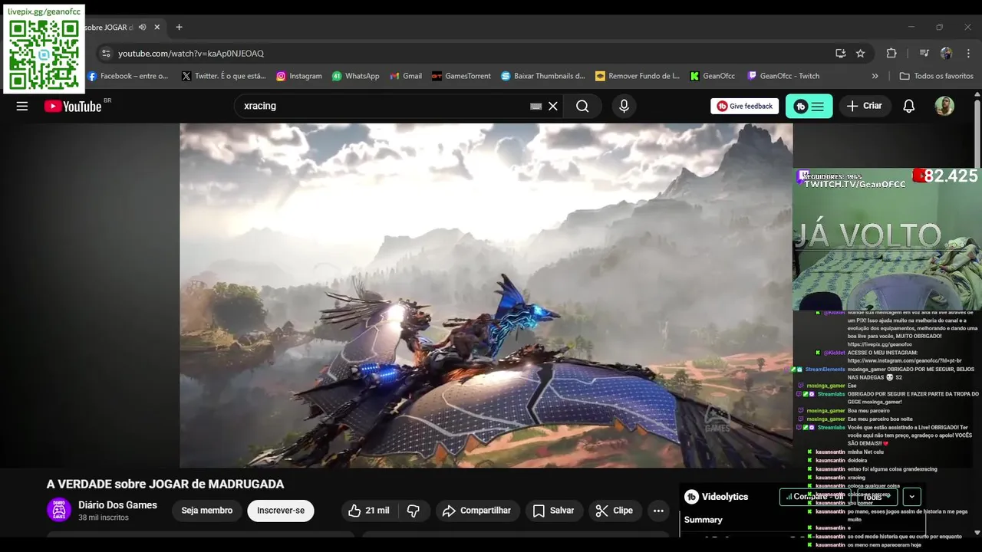Open the media controls icon in toolbar
Screen dimensions: 982x552
[924, 53]
